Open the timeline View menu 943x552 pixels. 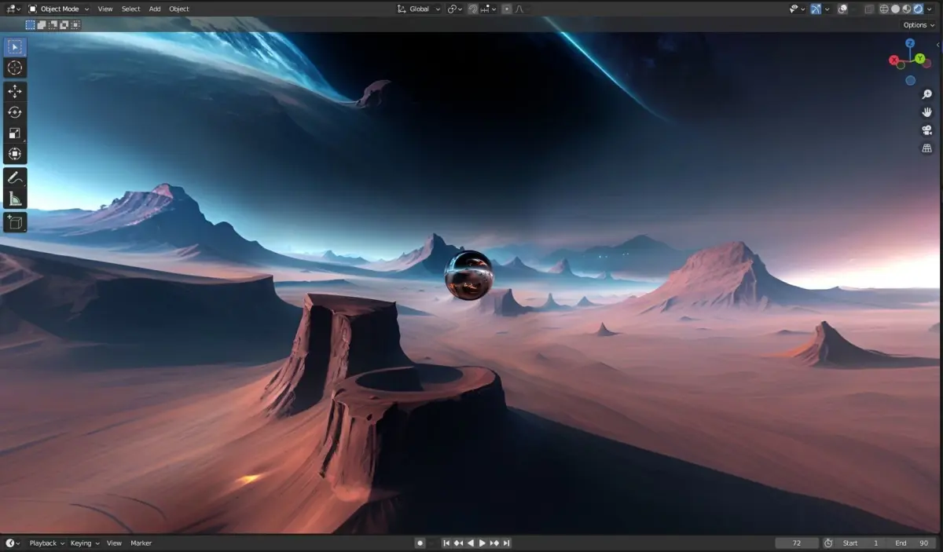[114, 543]
